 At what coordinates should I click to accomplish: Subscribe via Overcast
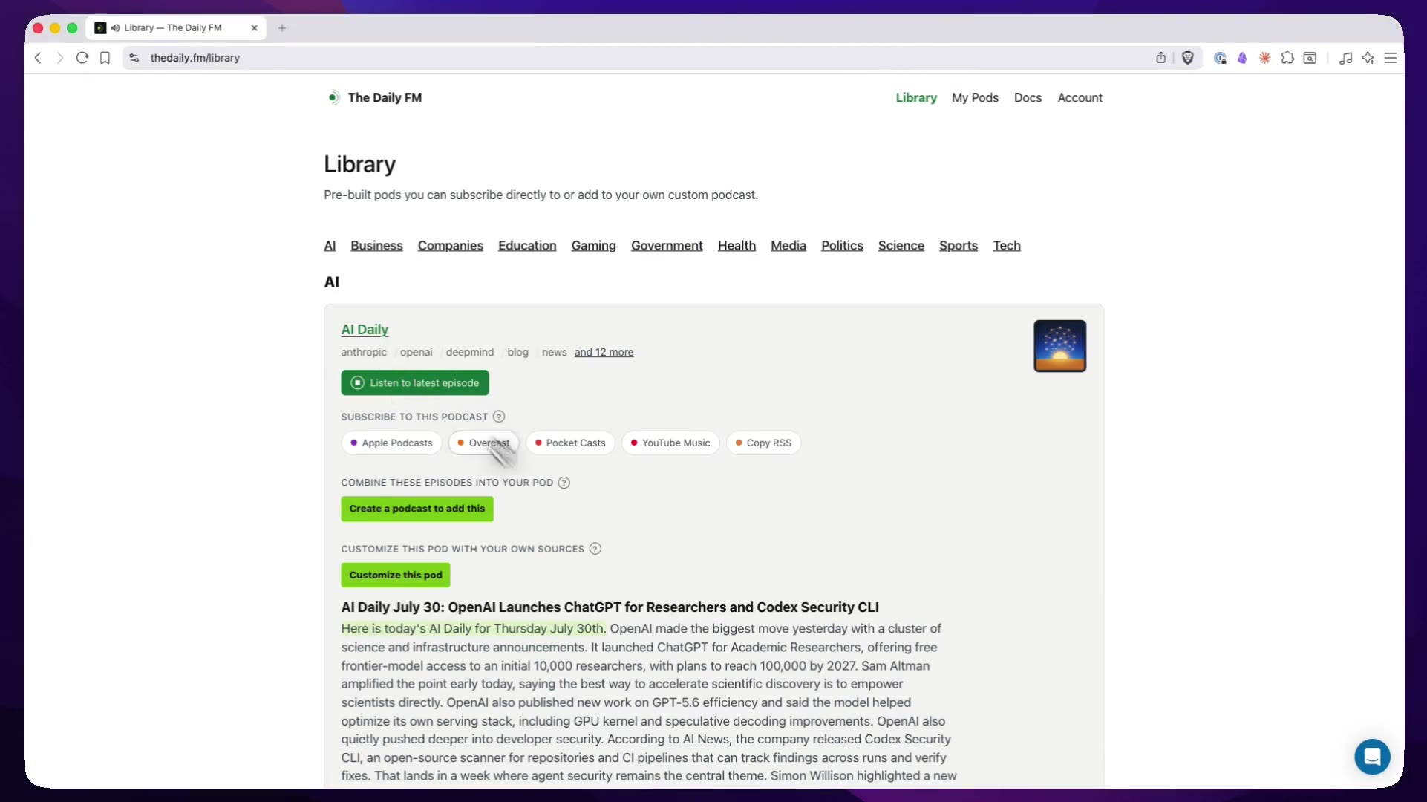click(483, 443)
